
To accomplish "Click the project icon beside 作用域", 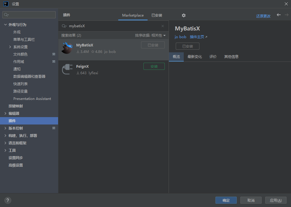I will [x=54, y=62].
